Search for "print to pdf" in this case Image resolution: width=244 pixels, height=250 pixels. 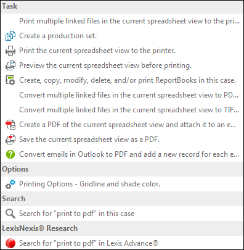[x=77, y=214]
